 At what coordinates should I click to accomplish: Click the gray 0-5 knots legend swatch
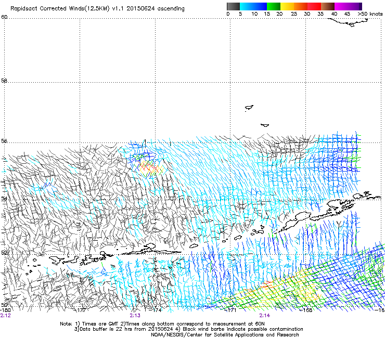click(233, 6)
